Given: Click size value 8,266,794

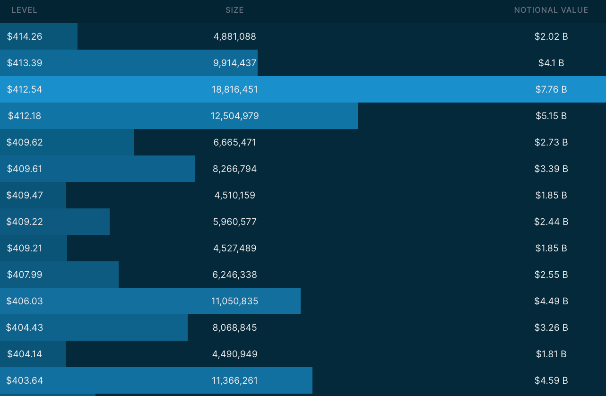Looking at the screenshot, I should coord(235,169).
